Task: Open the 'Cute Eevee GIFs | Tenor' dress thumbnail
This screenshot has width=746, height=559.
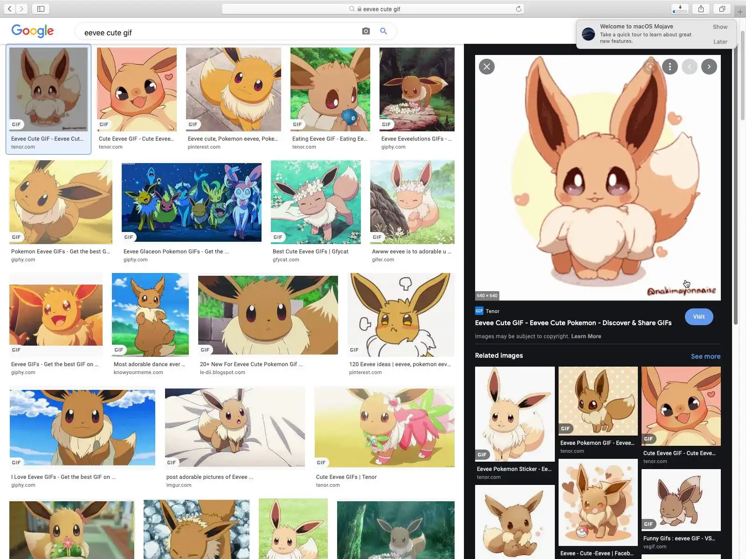Action: tap(385, 428)
